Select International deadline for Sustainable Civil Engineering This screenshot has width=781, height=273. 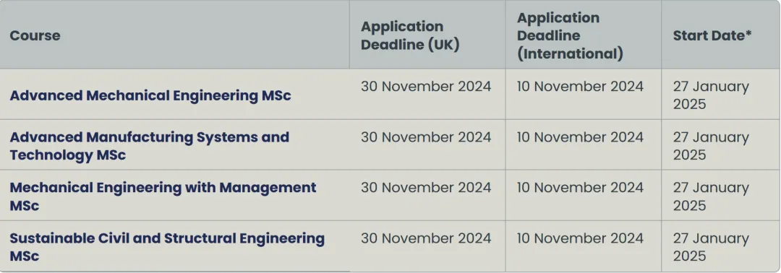(x=580, y=238)
